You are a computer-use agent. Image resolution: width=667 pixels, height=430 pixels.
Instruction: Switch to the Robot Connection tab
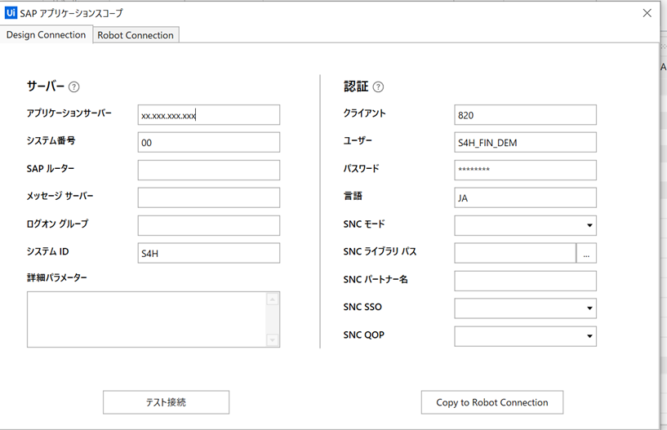tap(136, 35)
